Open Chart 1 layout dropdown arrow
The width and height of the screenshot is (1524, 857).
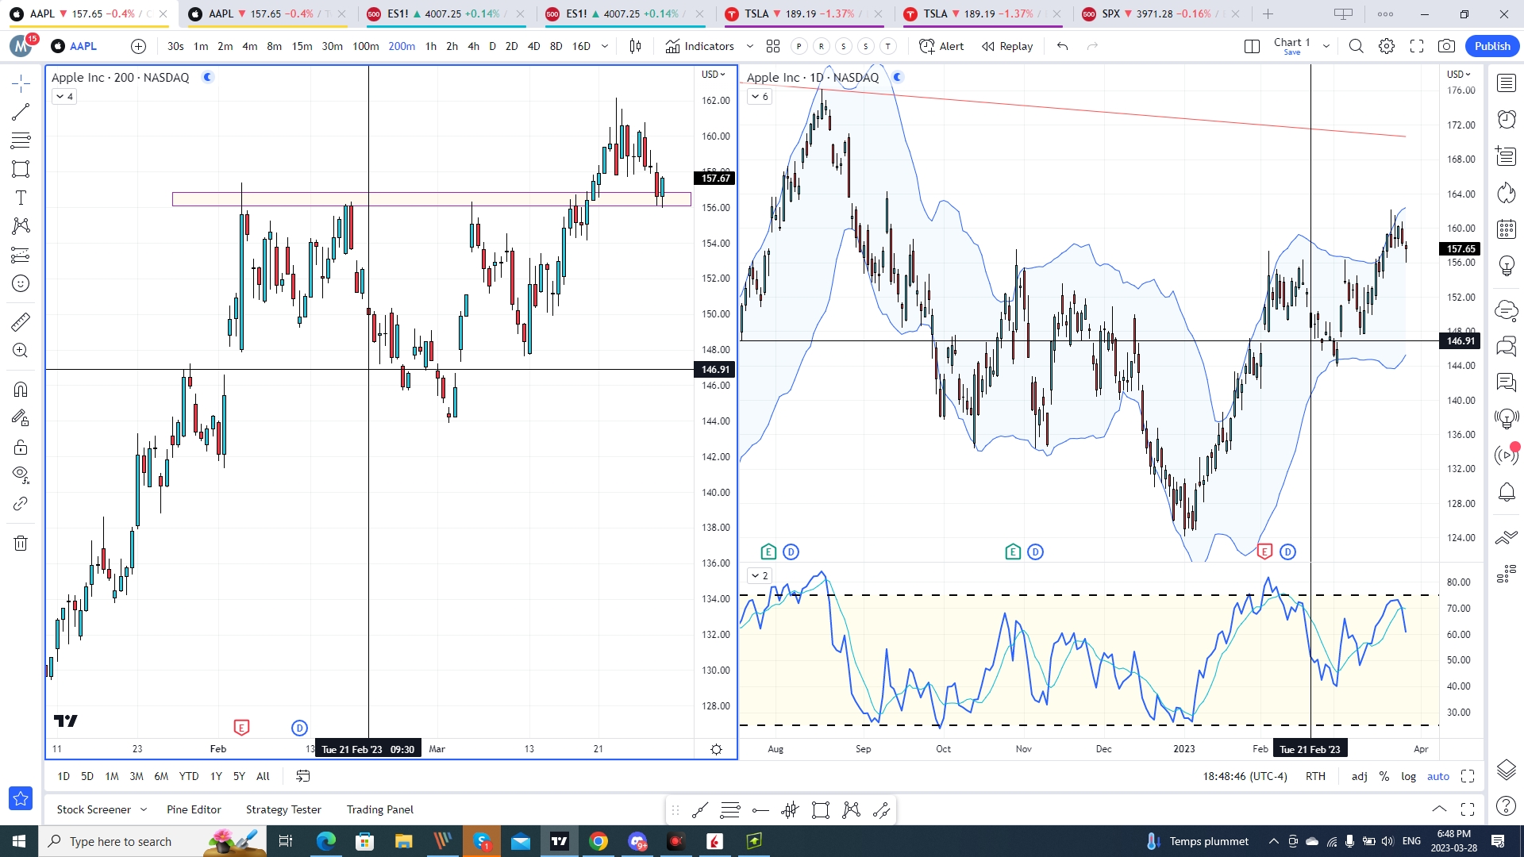point(1326,46)
